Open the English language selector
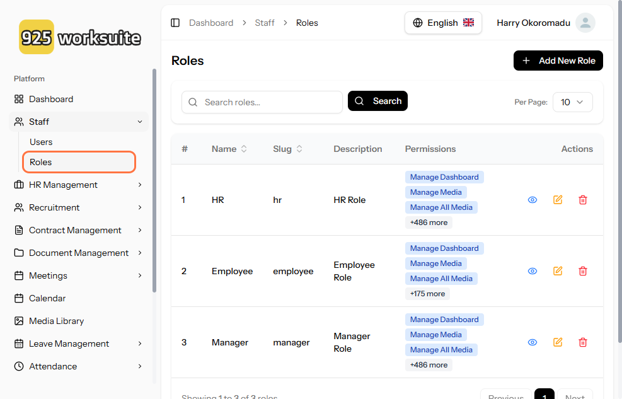 point(443,23)
